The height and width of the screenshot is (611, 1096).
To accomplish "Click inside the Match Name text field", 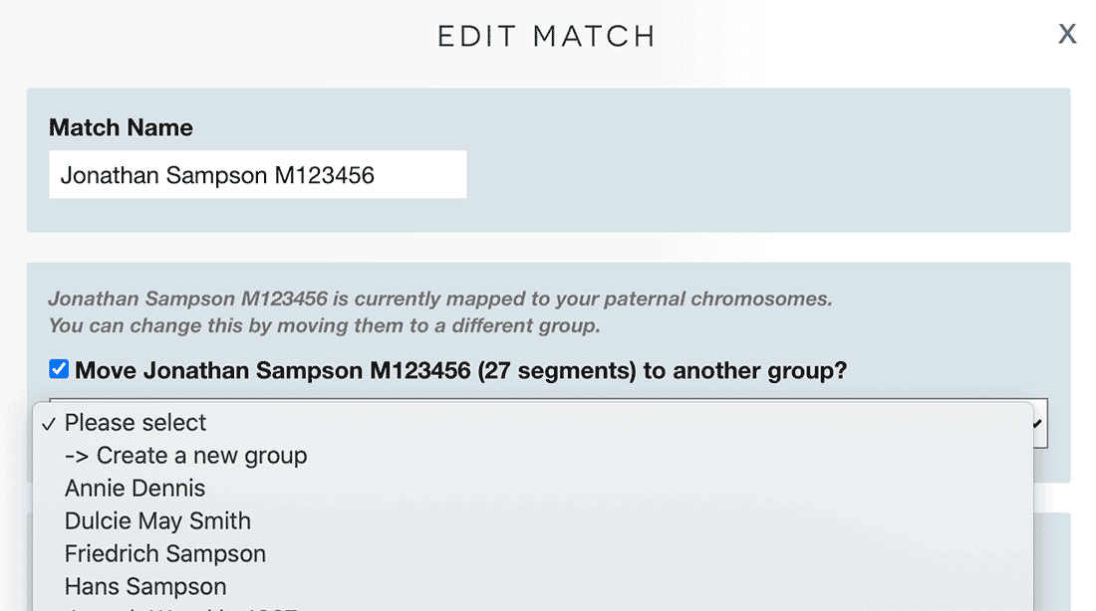I will point(257,174).
